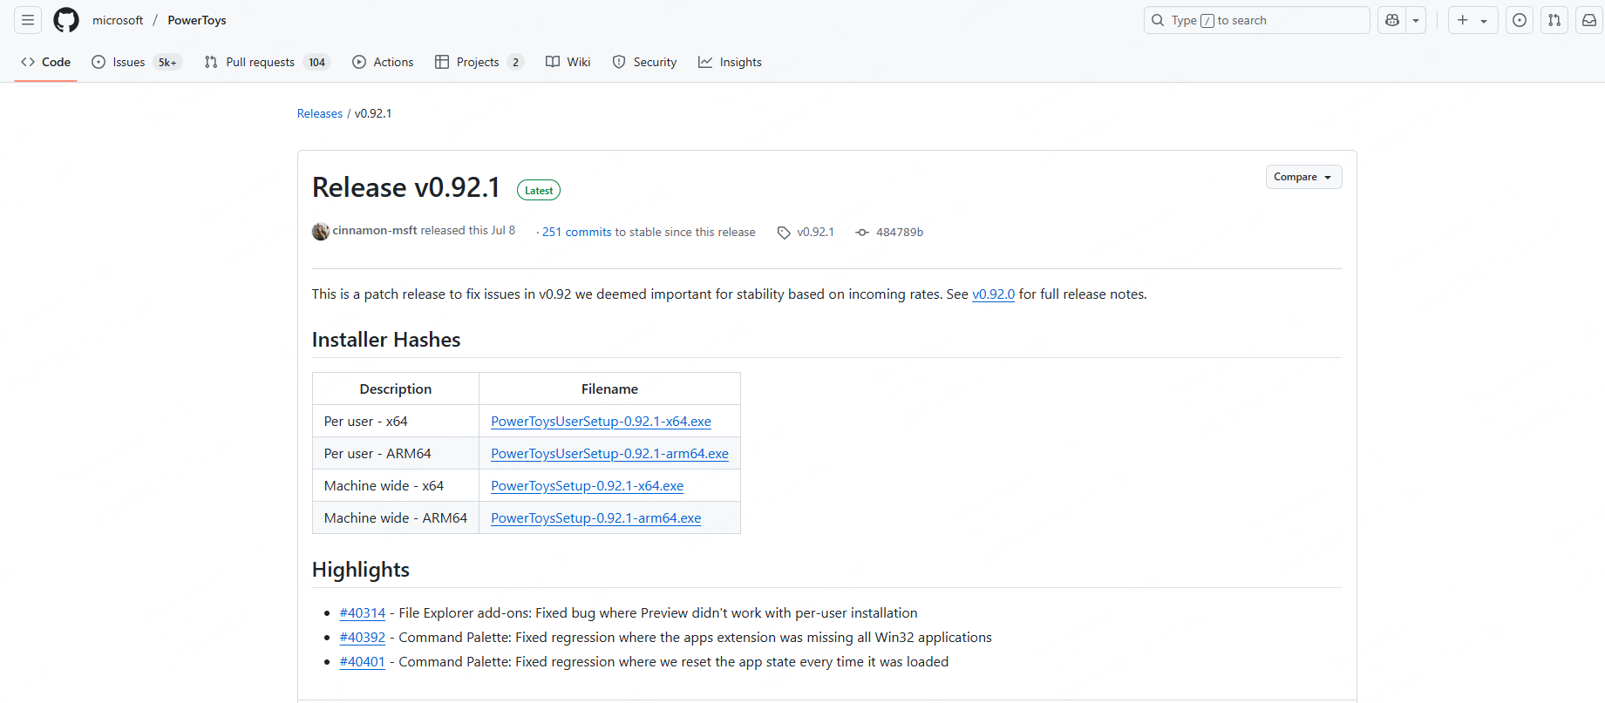
Task: Open the Compare dropdown
Action: tap(1303, 177)
